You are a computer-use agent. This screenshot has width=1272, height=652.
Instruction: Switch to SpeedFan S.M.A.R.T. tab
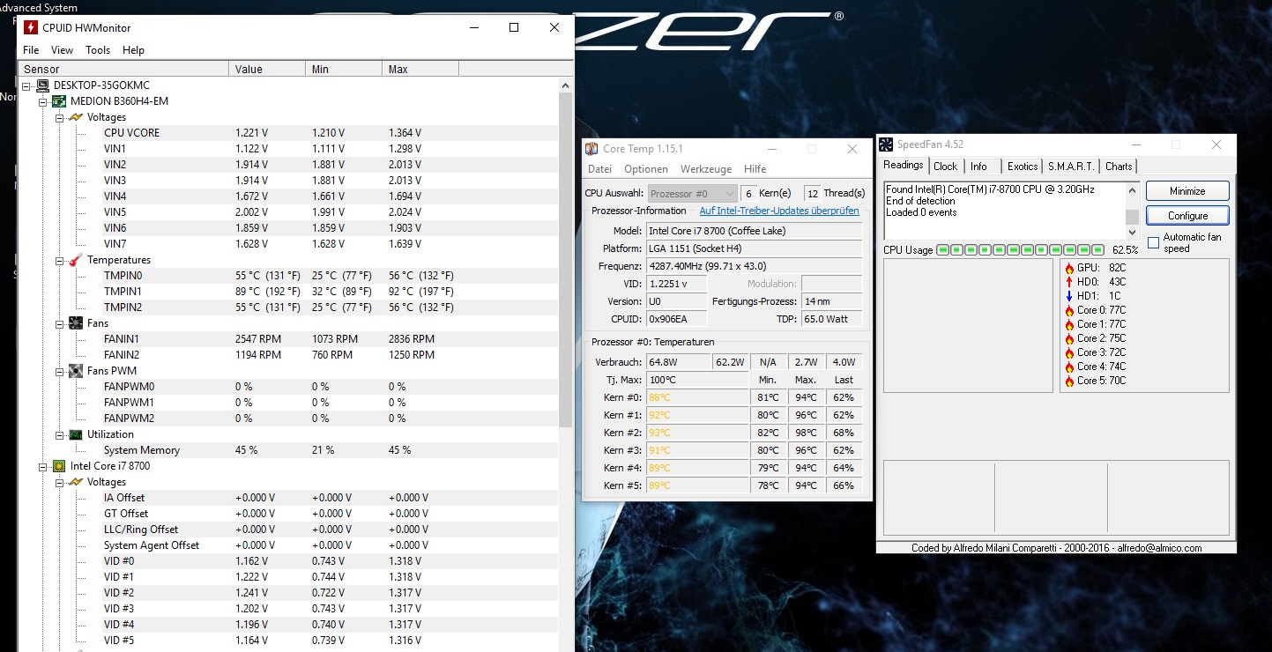(x=1071, y=167)
